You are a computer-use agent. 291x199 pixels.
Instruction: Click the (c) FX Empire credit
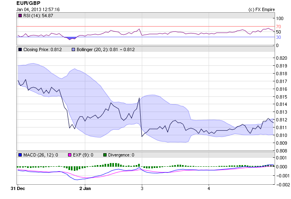(x=261, y=9)
